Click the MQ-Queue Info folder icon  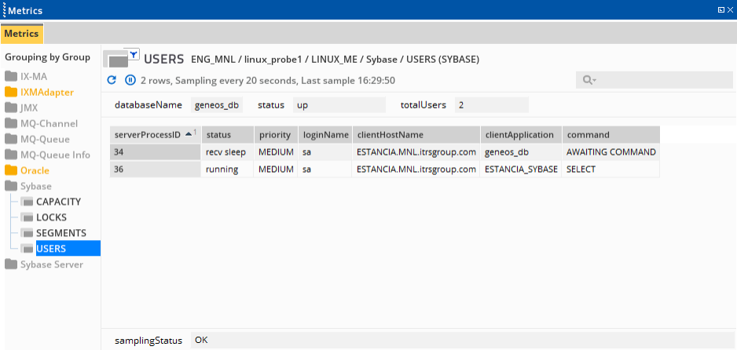(11, 155)
